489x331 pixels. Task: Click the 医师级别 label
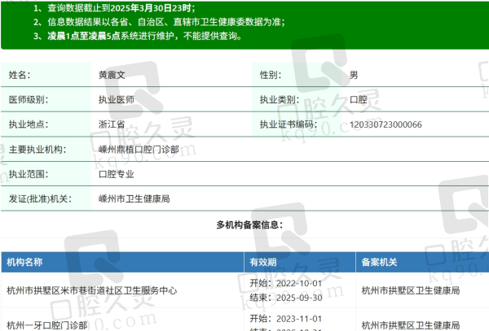click(29, 99)
